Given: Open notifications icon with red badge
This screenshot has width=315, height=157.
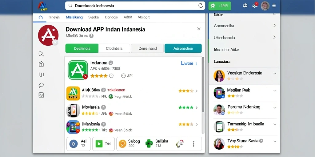Looking at the screenshot, I should [255, 5].
